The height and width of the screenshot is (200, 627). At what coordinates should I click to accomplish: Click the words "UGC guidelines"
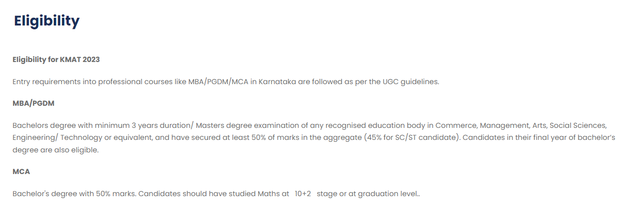410,82
